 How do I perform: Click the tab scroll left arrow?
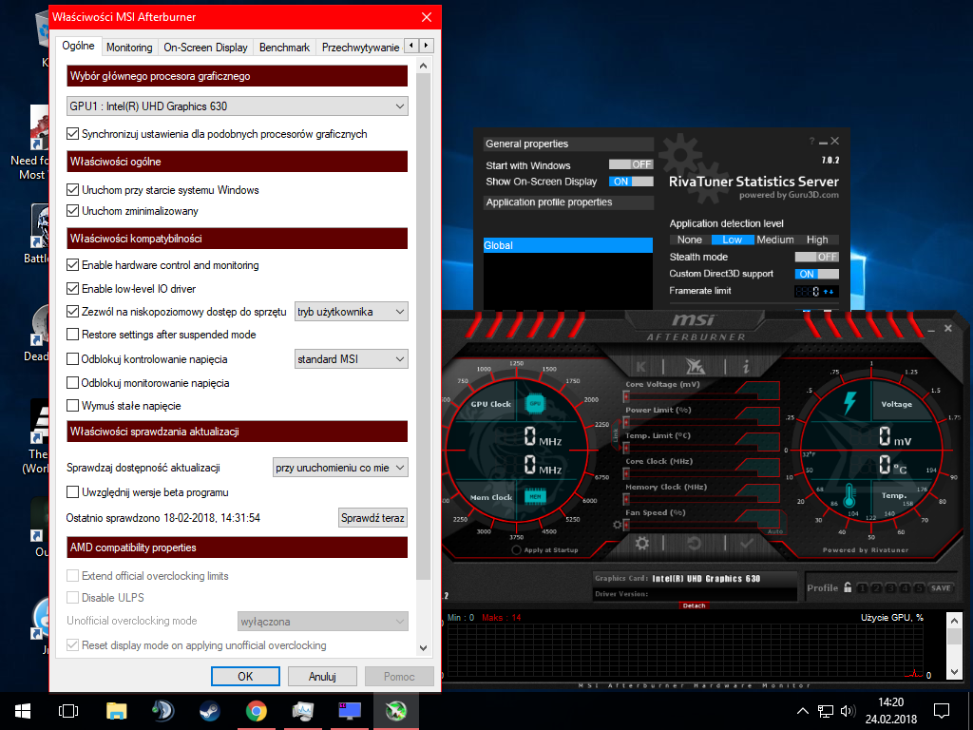pos(410,46)
